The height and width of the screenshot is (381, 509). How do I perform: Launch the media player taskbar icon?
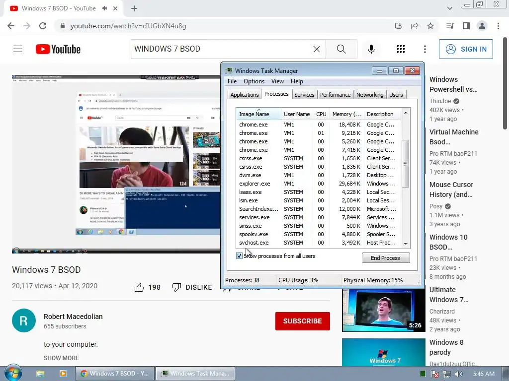[63, 374]
